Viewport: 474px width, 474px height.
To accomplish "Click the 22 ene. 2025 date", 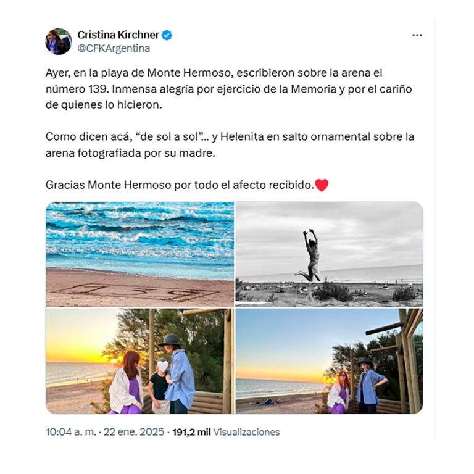I will (x=134, y=432).
